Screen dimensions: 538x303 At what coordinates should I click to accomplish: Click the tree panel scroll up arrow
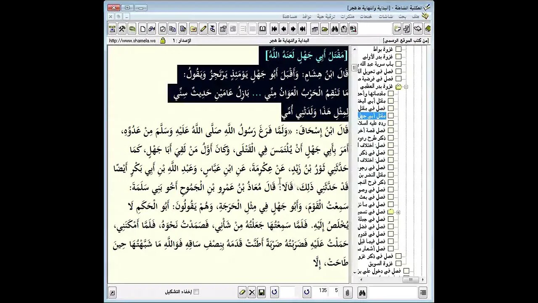354,49
